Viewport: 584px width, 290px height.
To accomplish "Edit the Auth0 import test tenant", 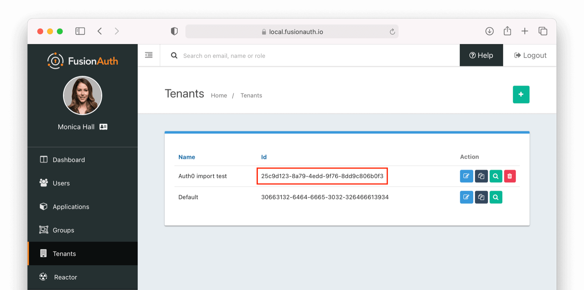I will 466,176.
